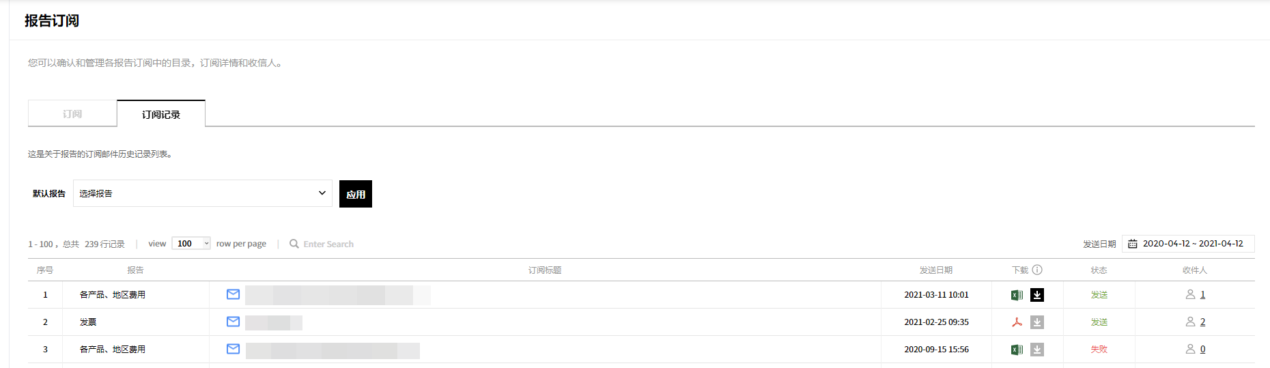Viewport: 1270px width, 368px height.
Task: Click the info icon beside 下载 header
Action: point(1037,270)
